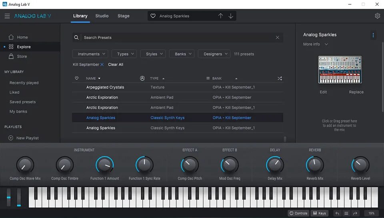Image resolution: width=384 pixels, height=218 pixels.
Task: Switch to the Stage tab
Action: pos(124,16)
